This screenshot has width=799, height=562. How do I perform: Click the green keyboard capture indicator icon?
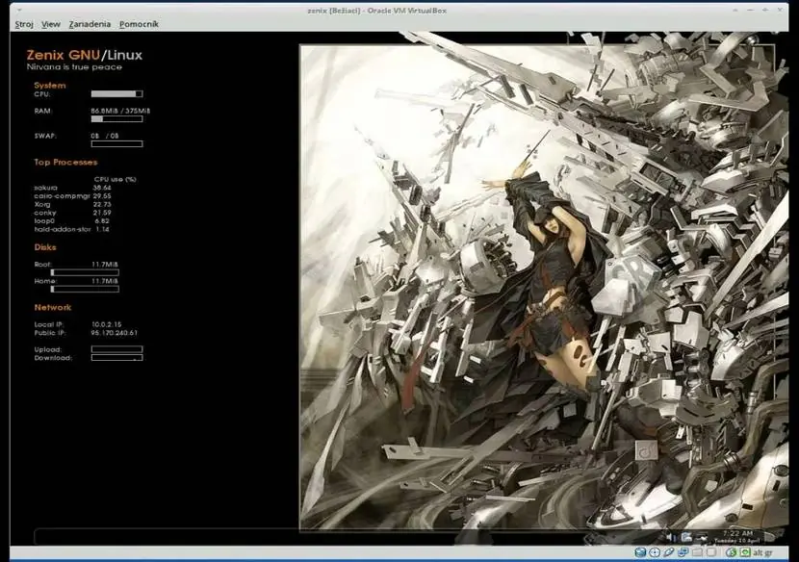click(745, 551)
